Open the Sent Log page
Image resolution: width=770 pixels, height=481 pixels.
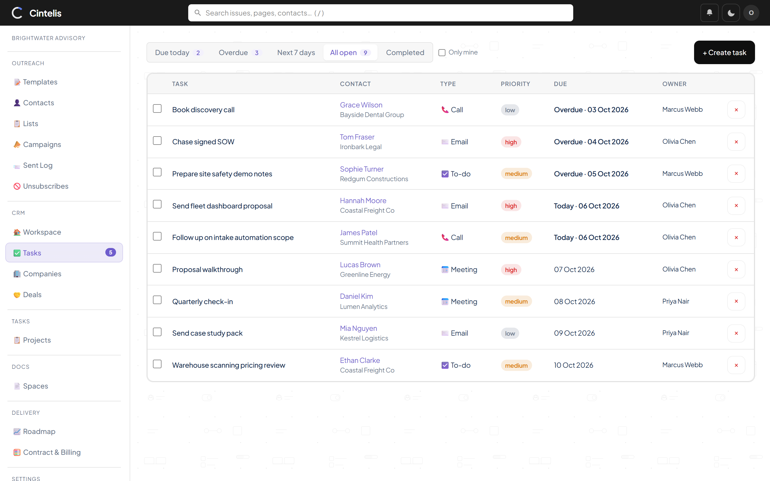pos(64,165)
